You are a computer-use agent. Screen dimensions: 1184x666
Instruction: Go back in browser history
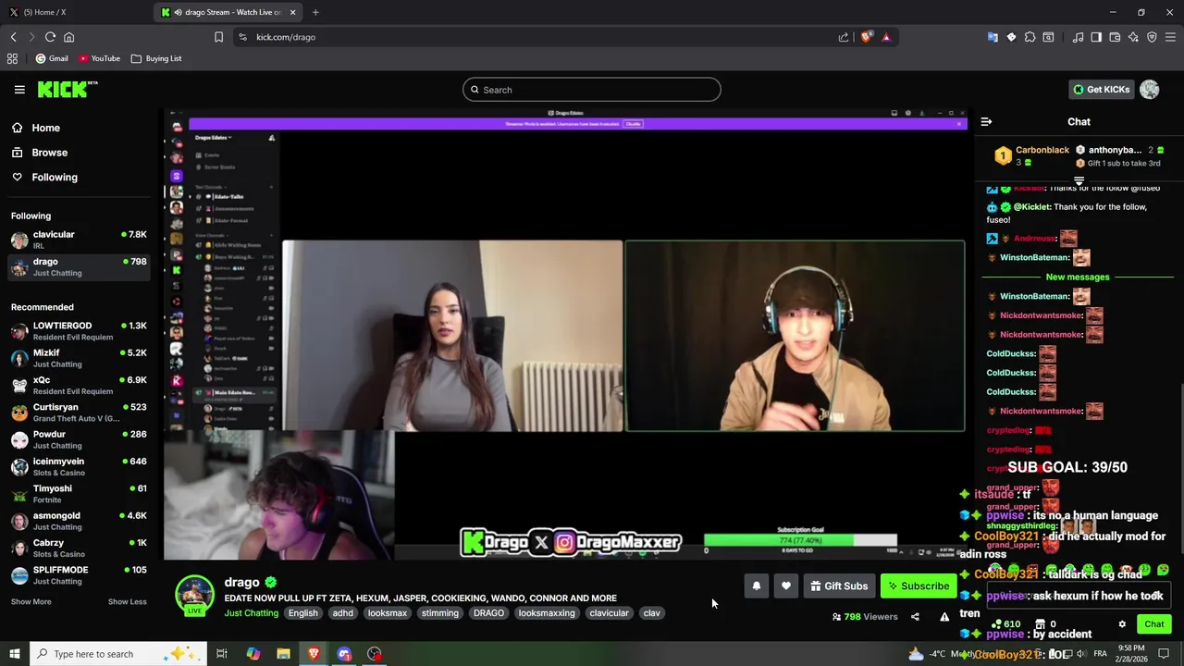click(x=13, y=37)
